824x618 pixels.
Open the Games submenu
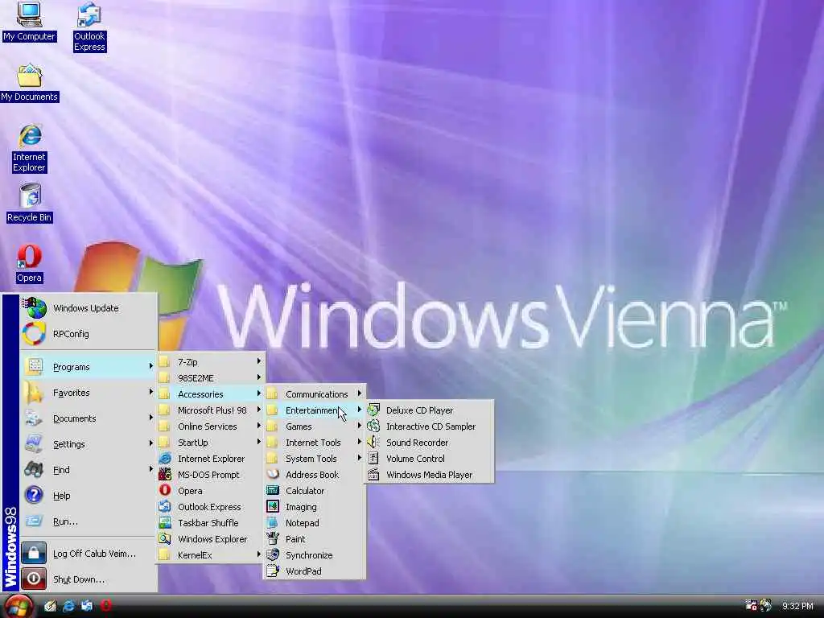[315, 426]
